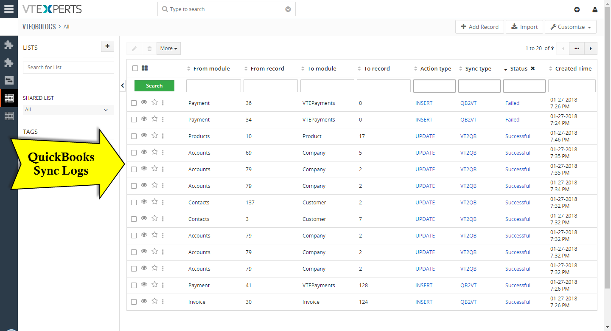Click the Import button

[x=524, y=27]
